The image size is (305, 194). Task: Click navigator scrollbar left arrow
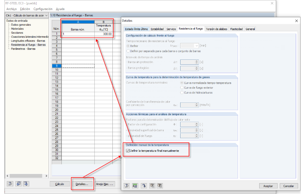coord(7,176)
